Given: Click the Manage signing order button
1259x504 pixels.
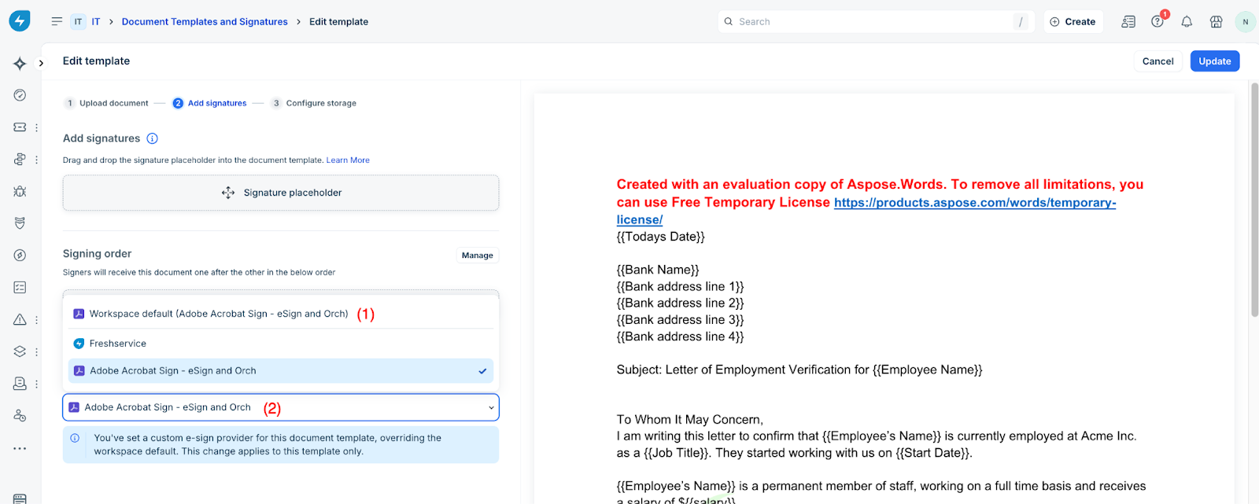Looking at the screenshot, I should 477,256.
